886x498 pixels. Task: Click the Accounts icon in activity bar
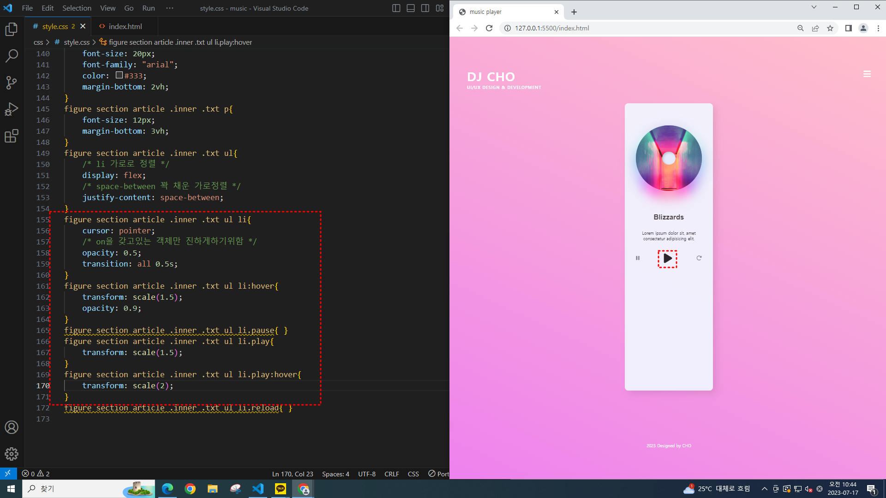point(12,427)
